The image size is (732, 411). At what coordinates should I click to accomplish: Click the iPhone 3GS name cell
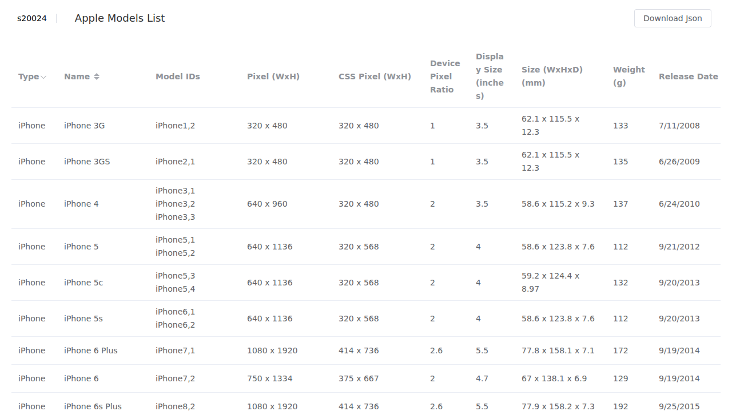(x=87, y=162)
